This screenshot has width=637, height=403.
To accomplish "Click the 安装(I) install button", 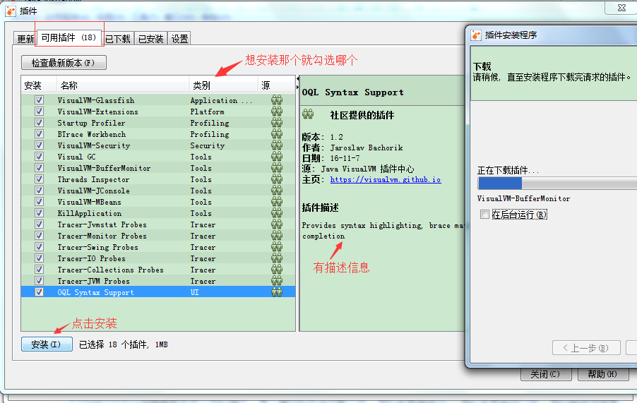I will pyautogui.click(x=47, y=344).
